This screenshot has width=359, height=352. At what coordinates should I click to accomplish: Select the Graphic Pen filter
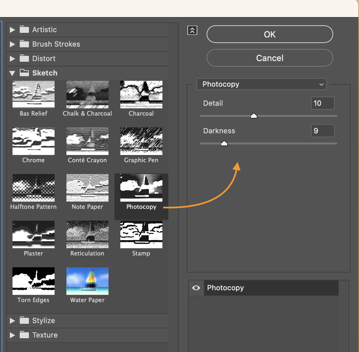pyautogui.click(x=141, y=141)
